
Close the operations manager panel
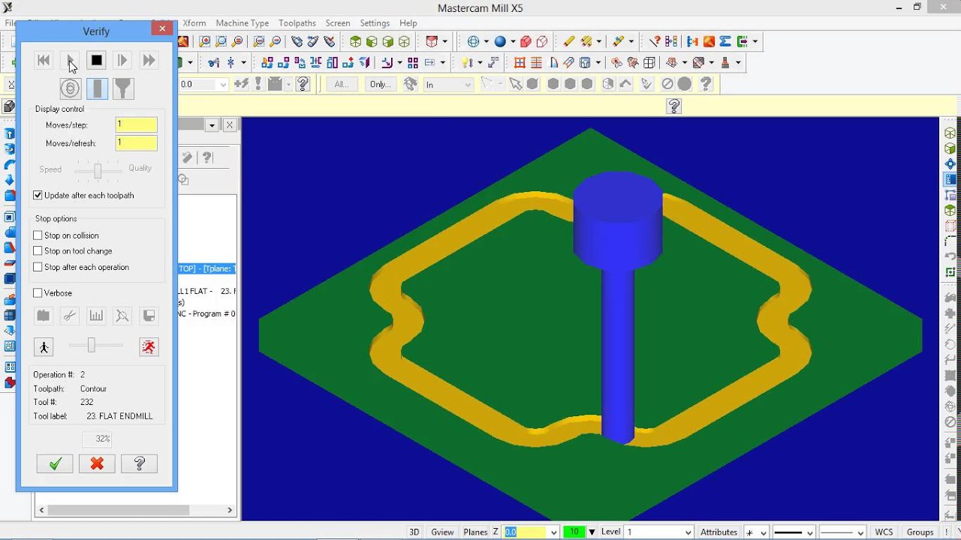point(230,125)
